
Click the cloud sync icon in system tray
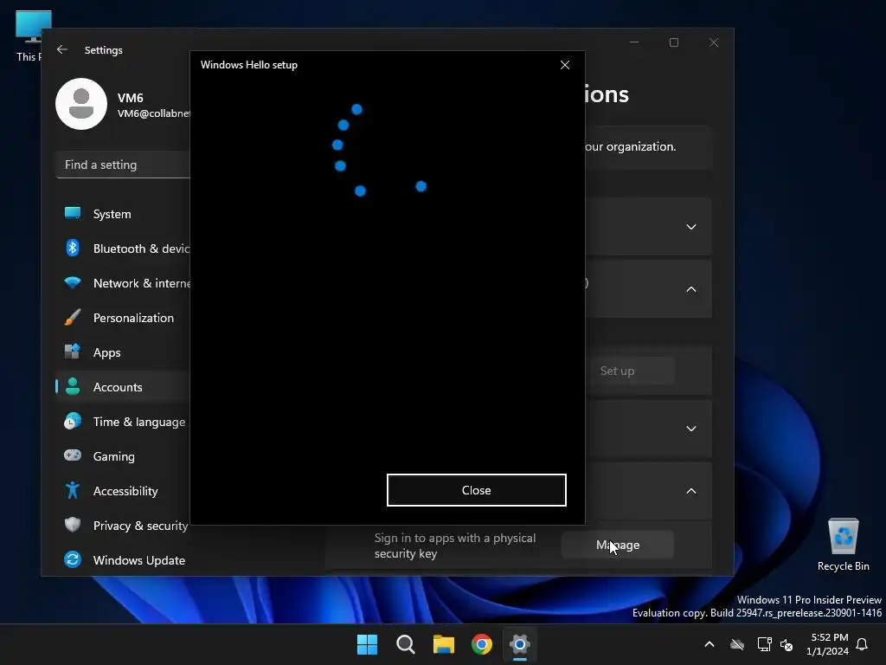[737, 644]
